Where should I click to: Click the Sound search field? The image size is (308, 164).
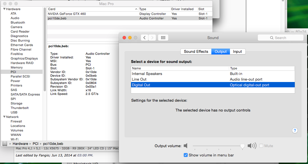280,38
